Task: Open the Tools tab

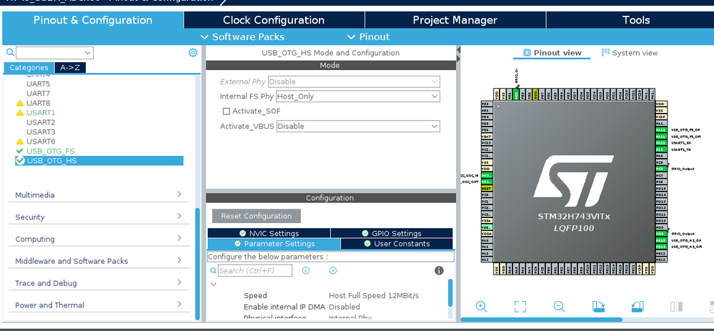Action: coord(635,20)
